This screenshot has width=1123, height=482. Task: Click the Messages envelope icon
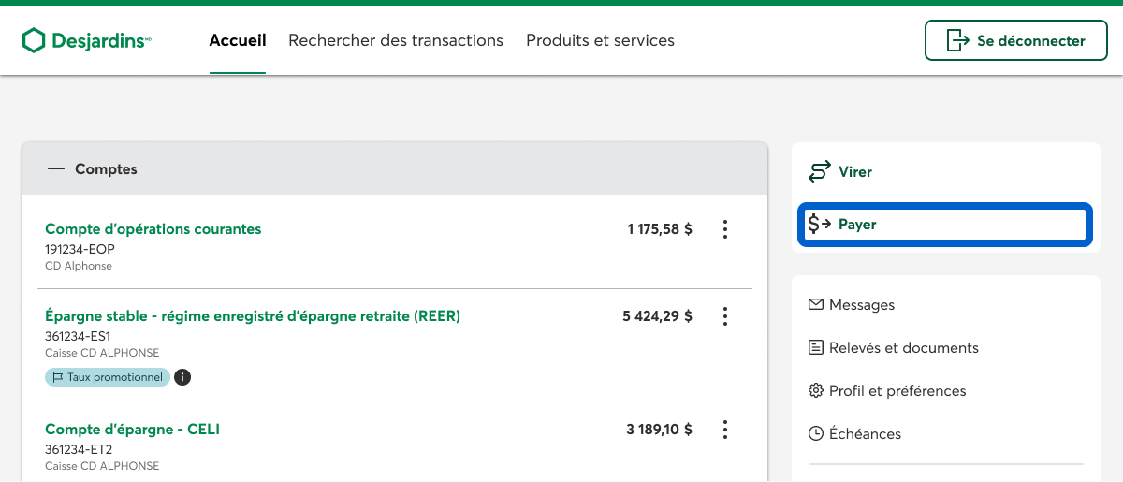(815, 304)
